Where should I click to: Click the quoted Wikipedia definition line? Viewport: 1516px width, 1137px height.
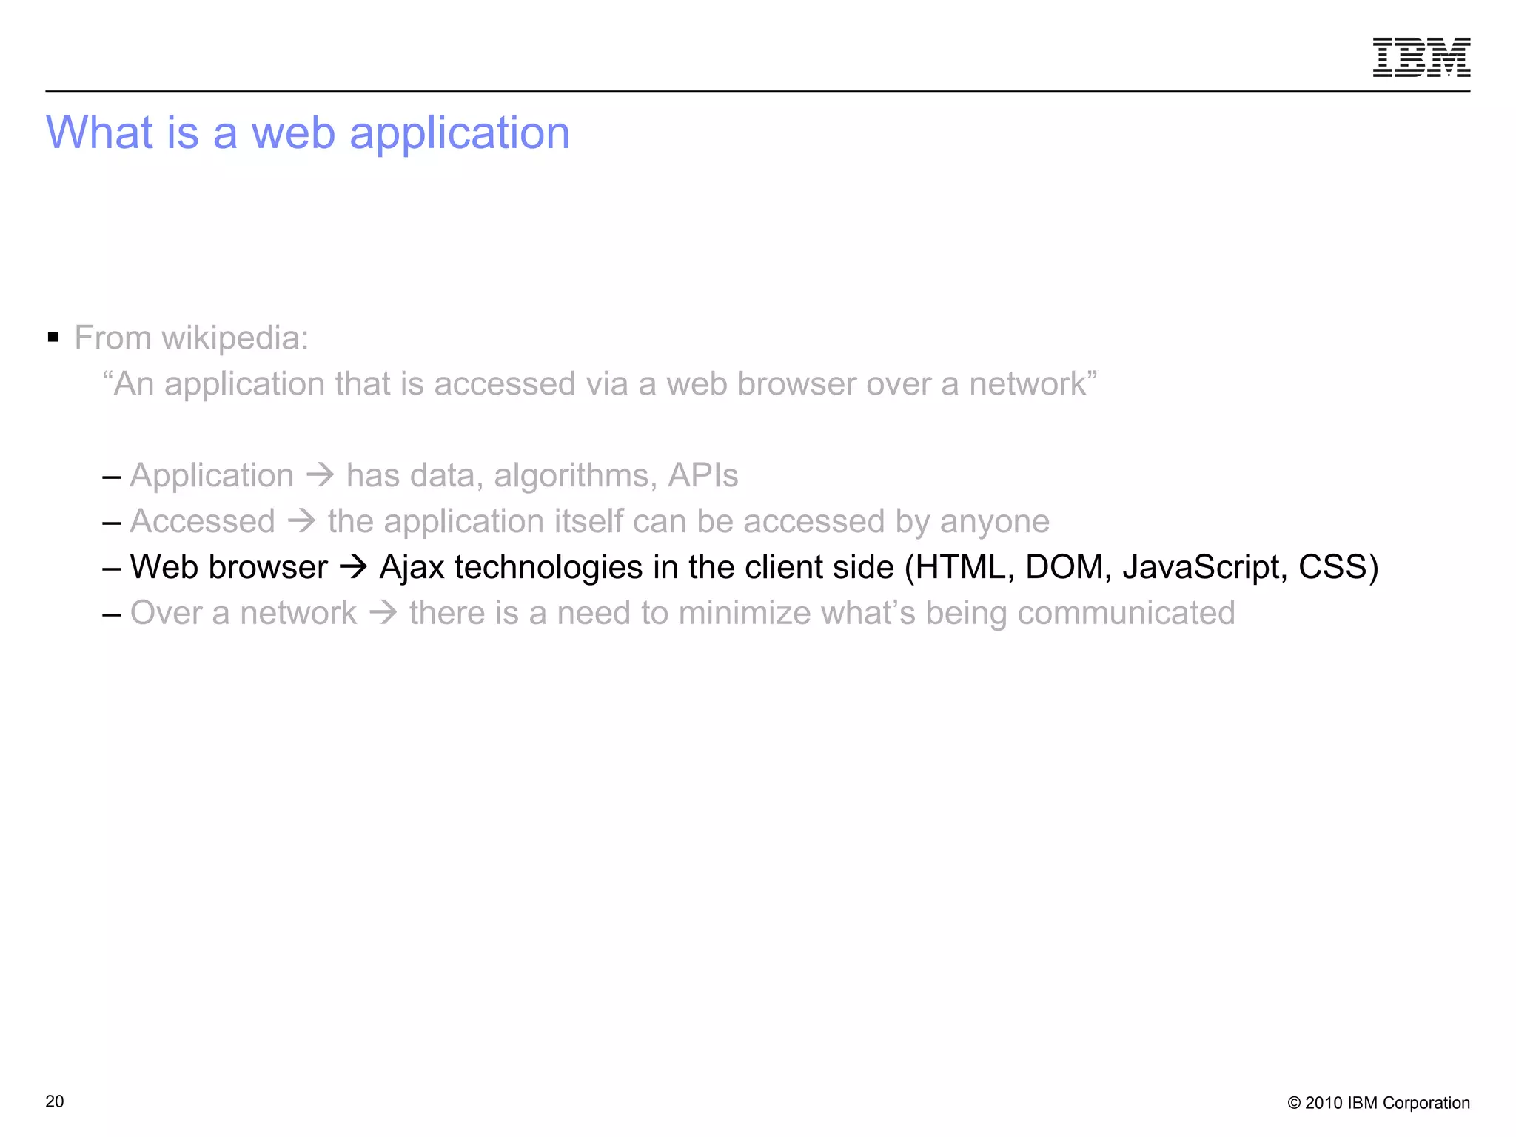coord(600,384)
